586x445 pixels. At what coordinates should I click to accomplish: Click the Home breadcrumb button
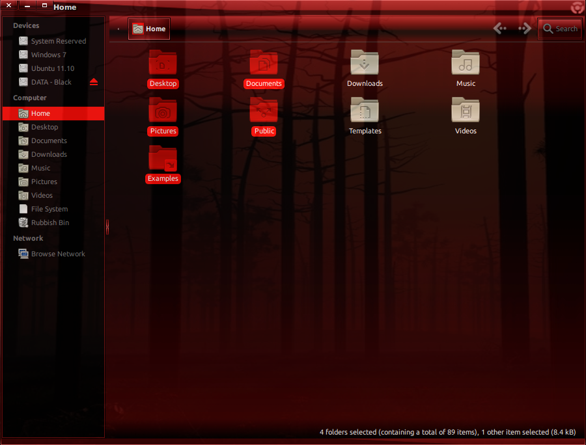[149, 29]
